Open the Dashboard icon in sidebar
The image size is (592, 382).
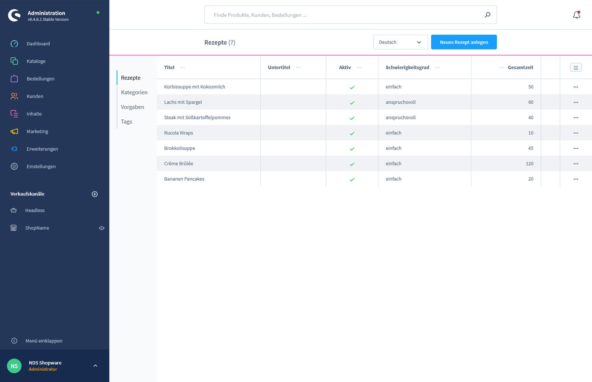(14, 43)
